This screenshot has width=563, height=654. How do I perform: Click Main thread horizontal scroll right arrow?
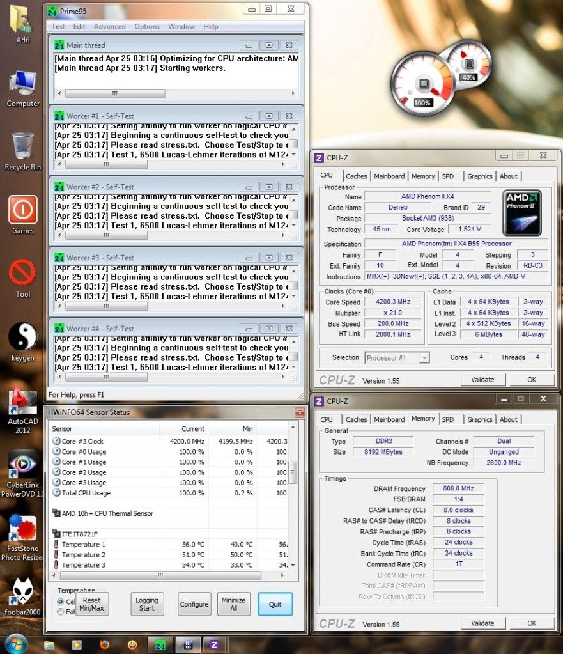click(293, 93)
